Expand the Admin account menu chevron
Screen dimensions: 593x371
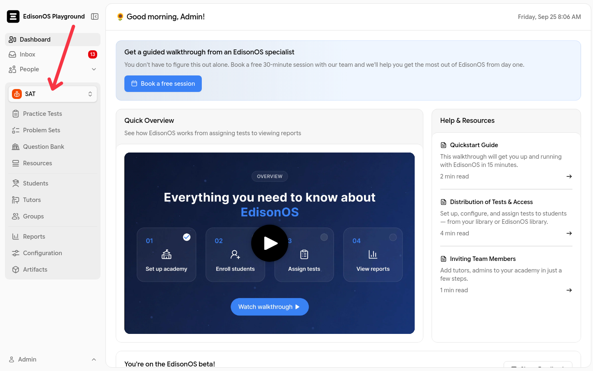[x=94, y=359]
